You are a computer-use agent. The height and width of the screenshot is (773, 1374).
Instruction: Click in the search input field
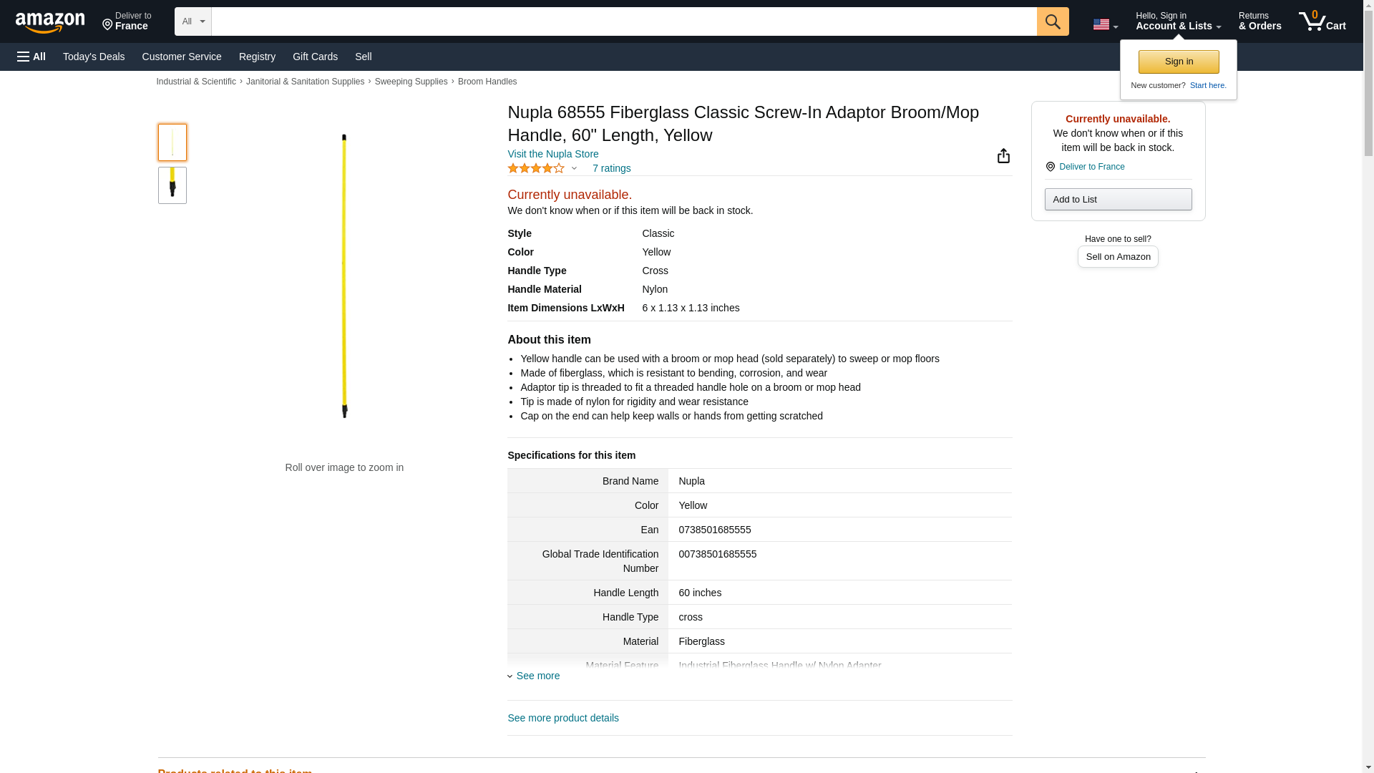pyautogui.click(x=623, y=21)
